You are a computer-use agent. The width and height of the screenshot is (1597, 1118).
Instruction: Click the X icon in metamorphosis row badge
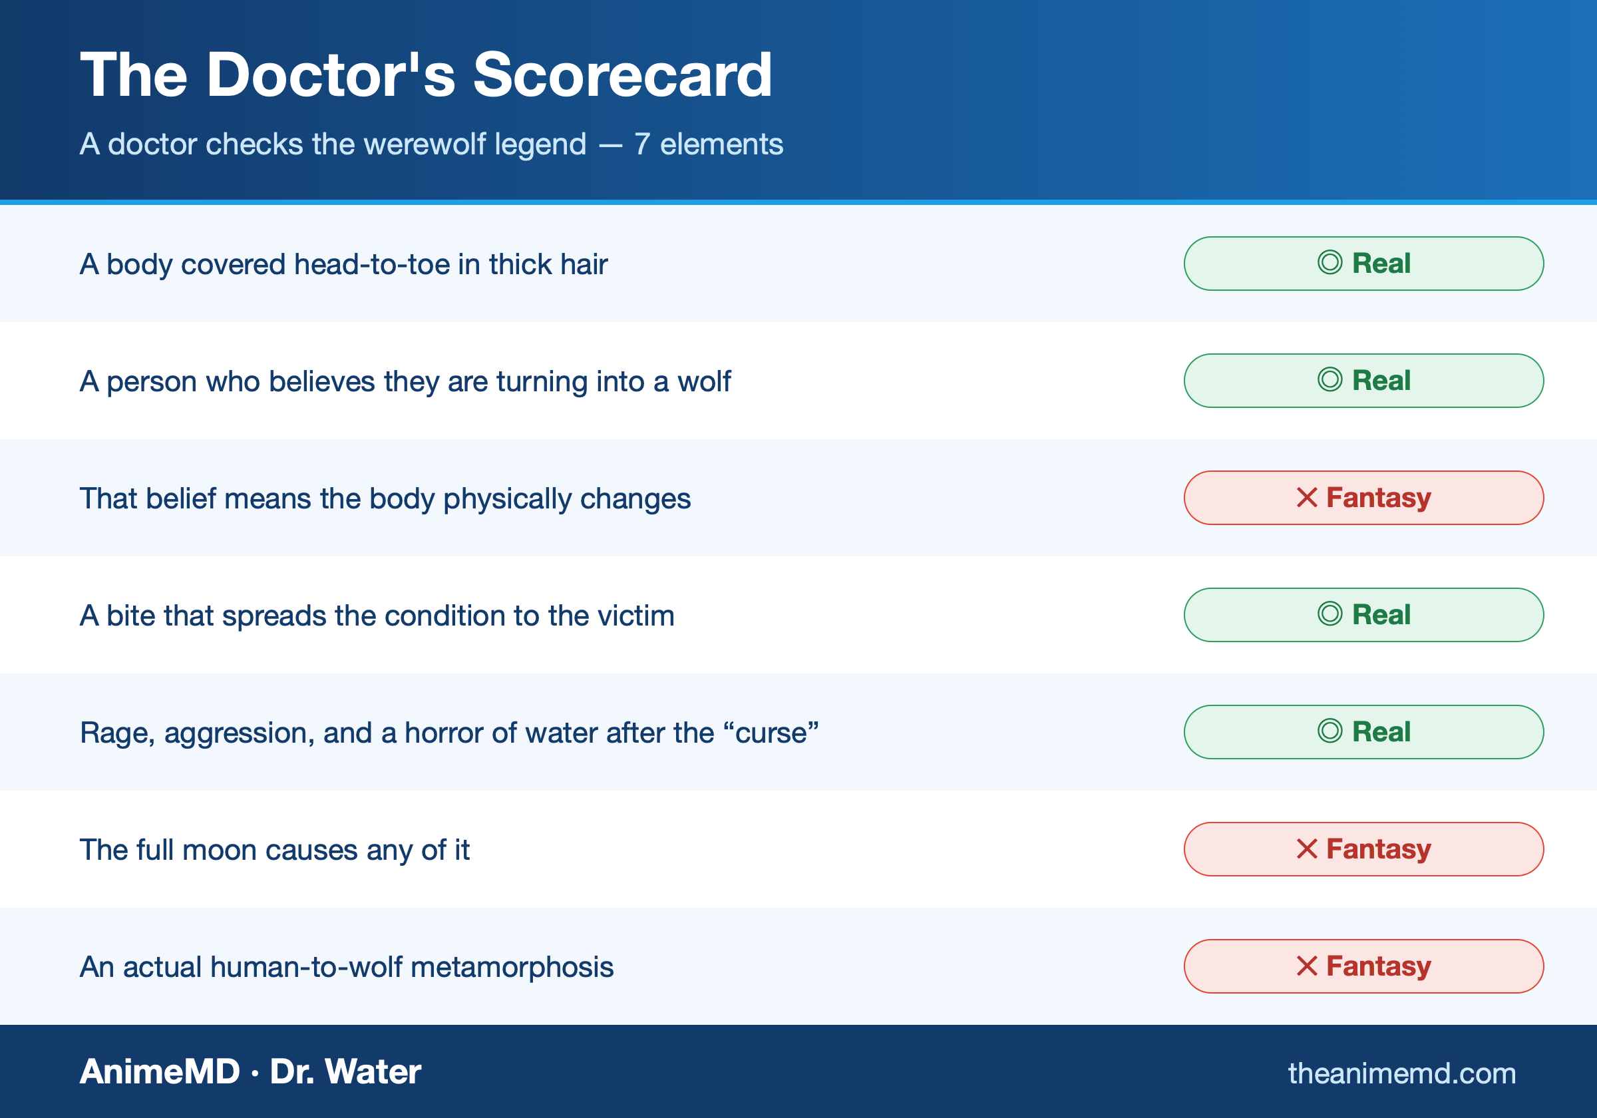point(1307,966)
